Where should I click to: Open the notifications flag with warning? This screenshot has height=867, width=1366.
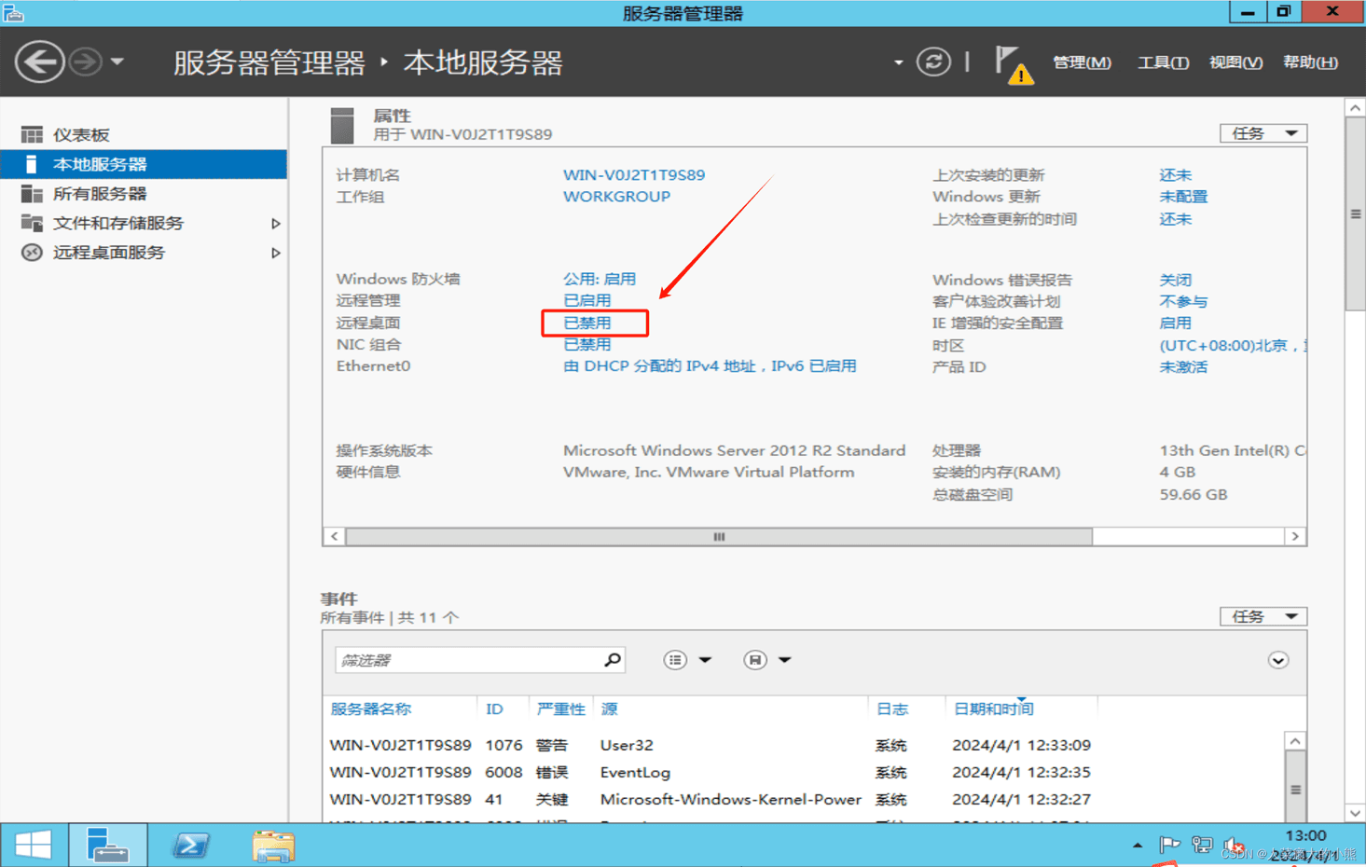1012,64
